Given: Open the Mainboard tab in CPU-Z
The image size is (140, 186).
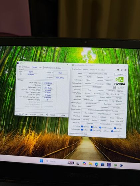Looking at the screenshot, I should coord(27,67).
